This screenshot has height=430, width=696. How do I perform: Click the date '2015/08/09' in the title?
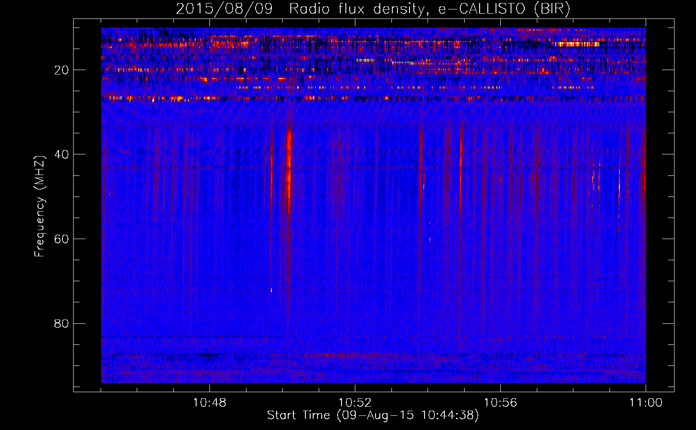tap(224, 9)
